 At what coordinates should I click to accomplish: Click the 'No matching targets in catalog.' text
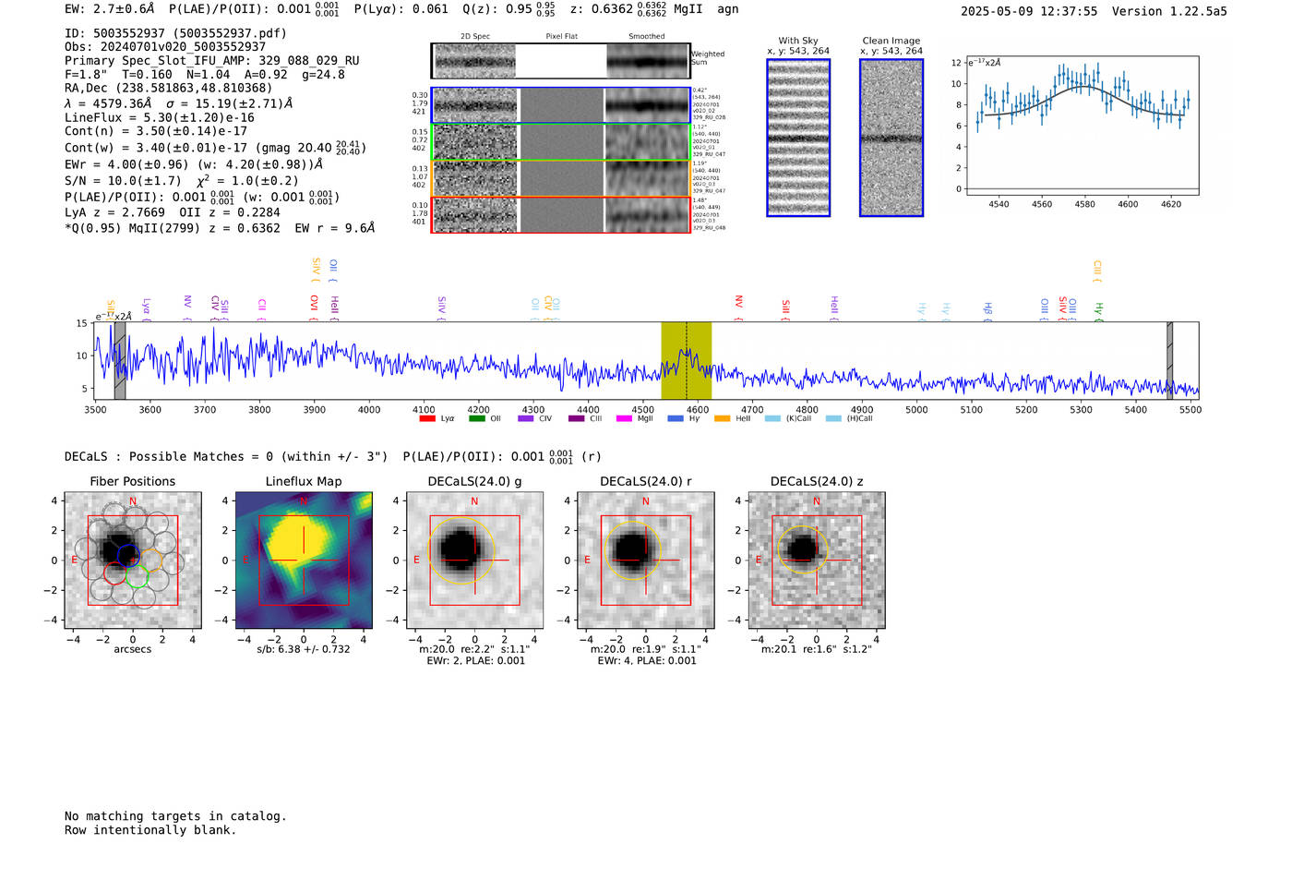175,816
